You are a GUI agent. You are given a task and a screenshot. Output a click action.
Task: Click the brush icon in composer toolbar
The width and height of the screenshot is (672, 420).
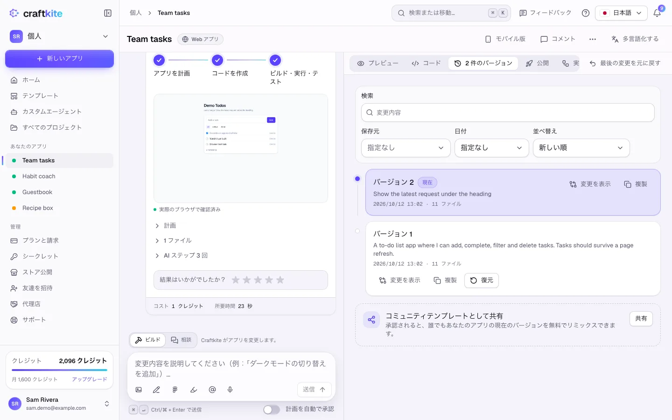[x=194, y=390]
